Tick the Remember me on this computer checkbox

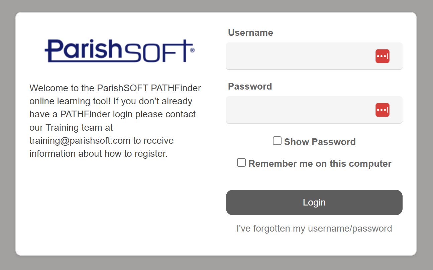[241, 163]
